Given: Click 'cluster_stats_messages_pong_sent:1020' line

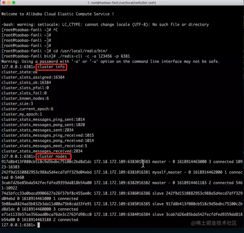Looking at the screenshot, I should [43, 125].
